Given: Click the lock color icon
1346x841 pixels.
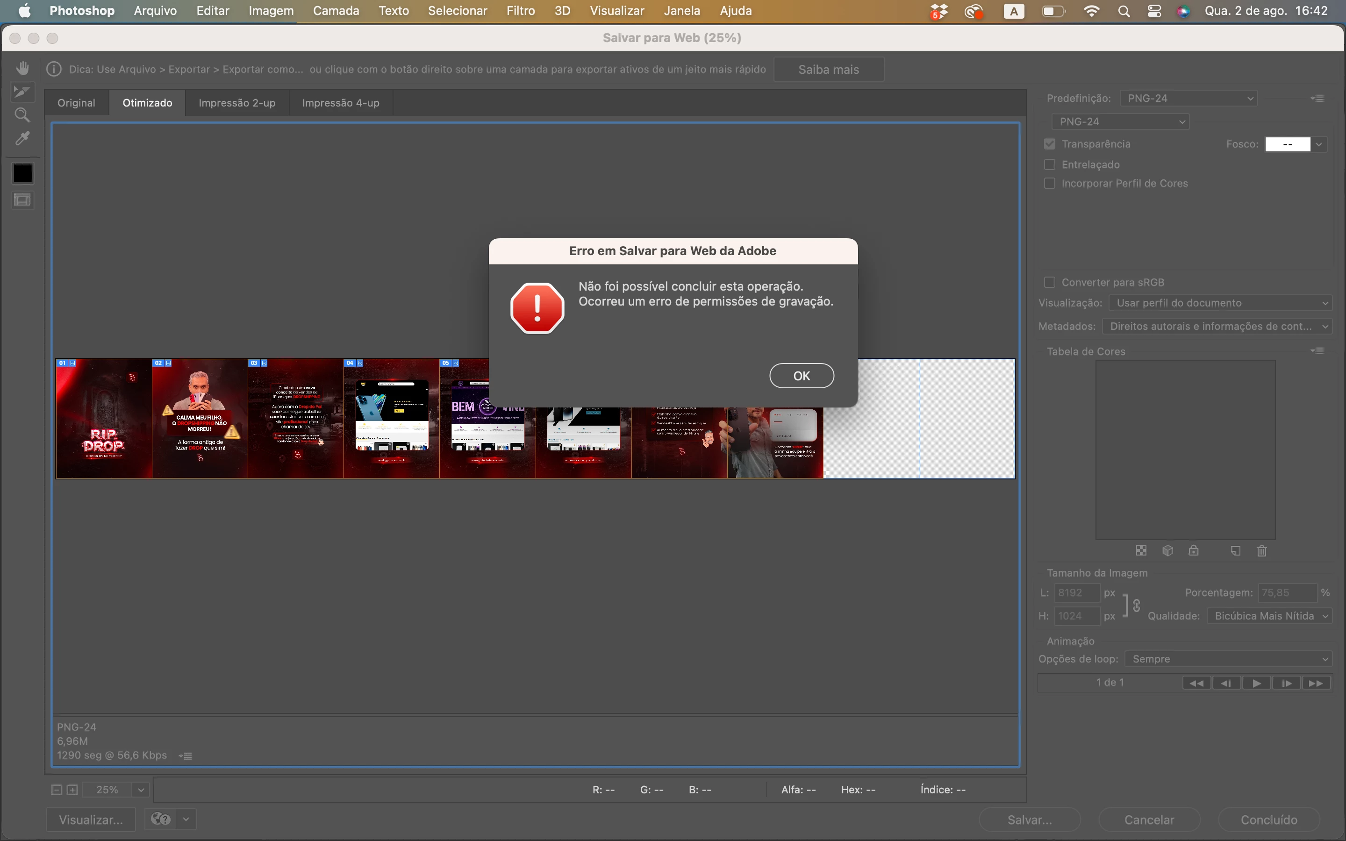Looking at the screenshot, I should coord(1194,551).
